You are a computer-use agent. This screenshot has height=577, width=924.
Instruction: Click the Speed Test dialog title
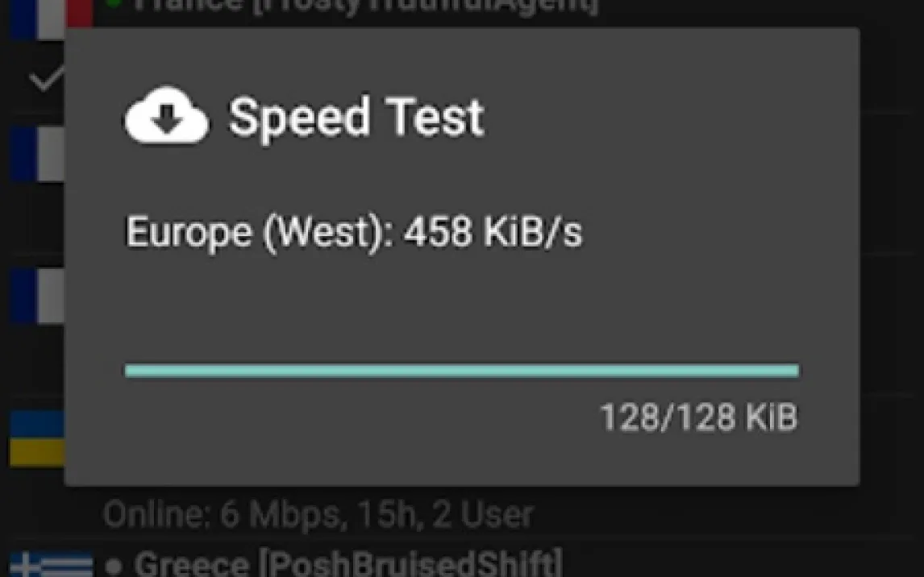click(356, 118)
